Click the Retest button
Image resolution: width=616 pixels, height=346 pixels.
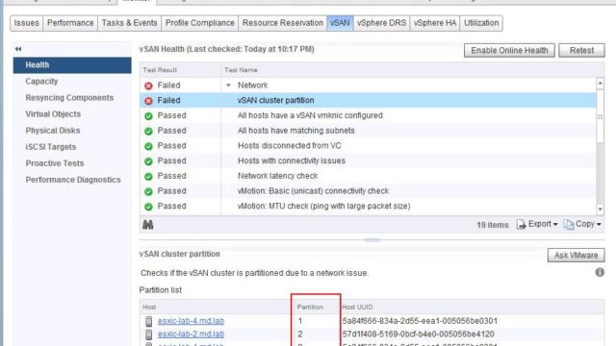581,50
